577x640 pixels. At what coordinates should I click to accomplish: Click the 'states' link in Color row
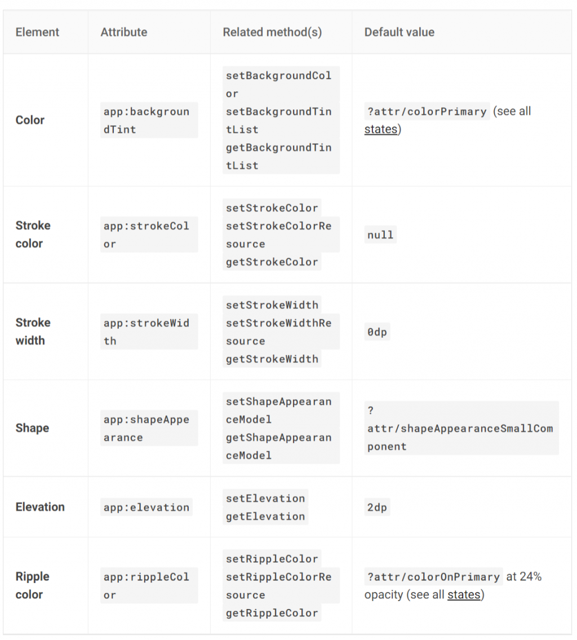pyautogui.click(x=380, y=129)
